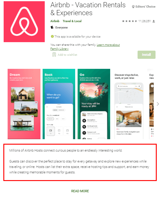Image resolution: width=161 pixels, height=198 pixels.
Task: Click the Editors' Choice badge icon
Action: click(133, 7)
